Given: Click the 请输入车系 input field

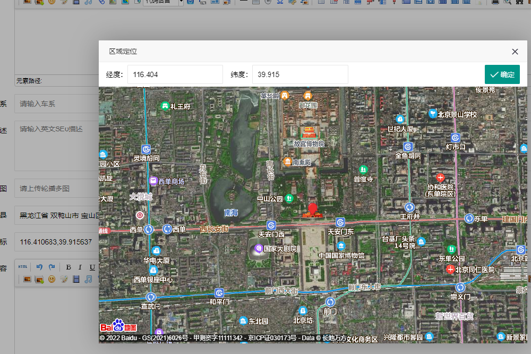Looking at the screenshot, I should tap(56, 104).
